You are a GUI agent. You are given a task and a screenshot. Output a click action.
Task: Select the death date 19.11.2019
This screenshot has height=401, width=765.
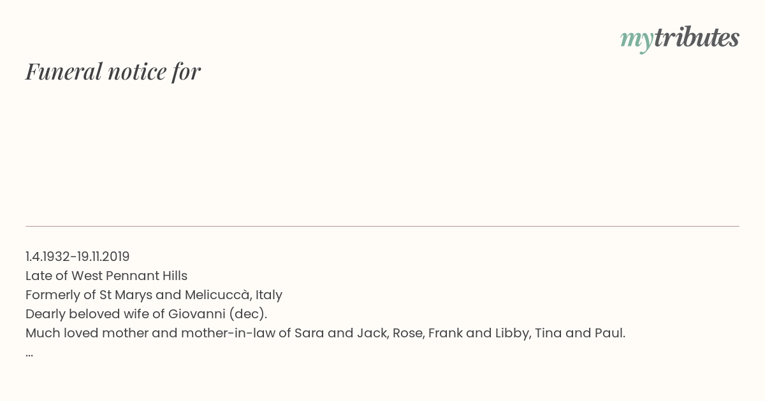[x=103, y=257]
